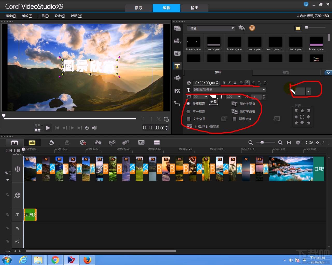Open the 檔案 menu
The width and height of the screenshot is (332, 265).
(x=11, y=16)
